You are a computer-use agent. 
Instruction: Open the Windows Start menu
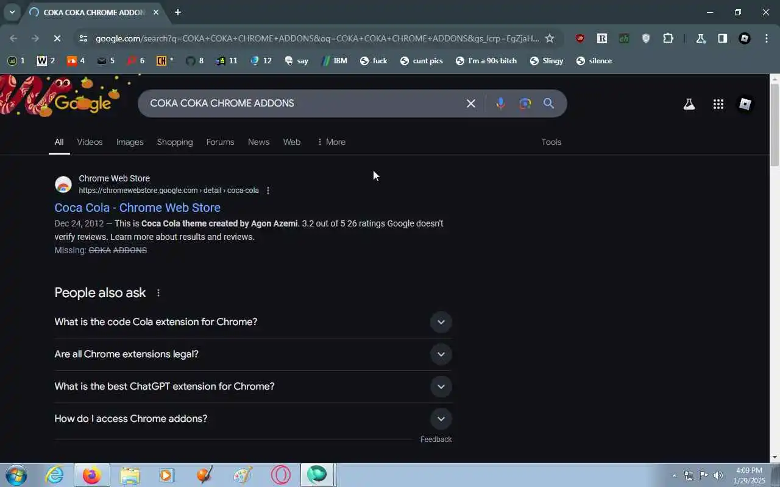point(16,475)
